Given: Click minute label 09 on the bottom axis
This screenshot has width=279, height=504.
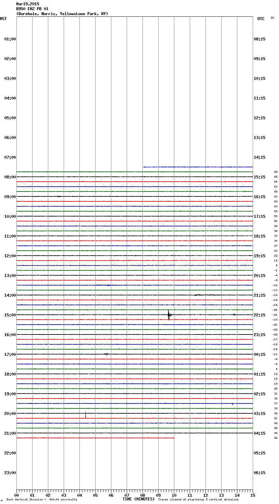Looking at the screenshot, I should (158, 495).
